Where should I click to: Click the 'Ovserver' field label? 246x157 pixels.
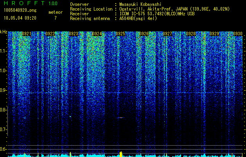click(79, 4)
